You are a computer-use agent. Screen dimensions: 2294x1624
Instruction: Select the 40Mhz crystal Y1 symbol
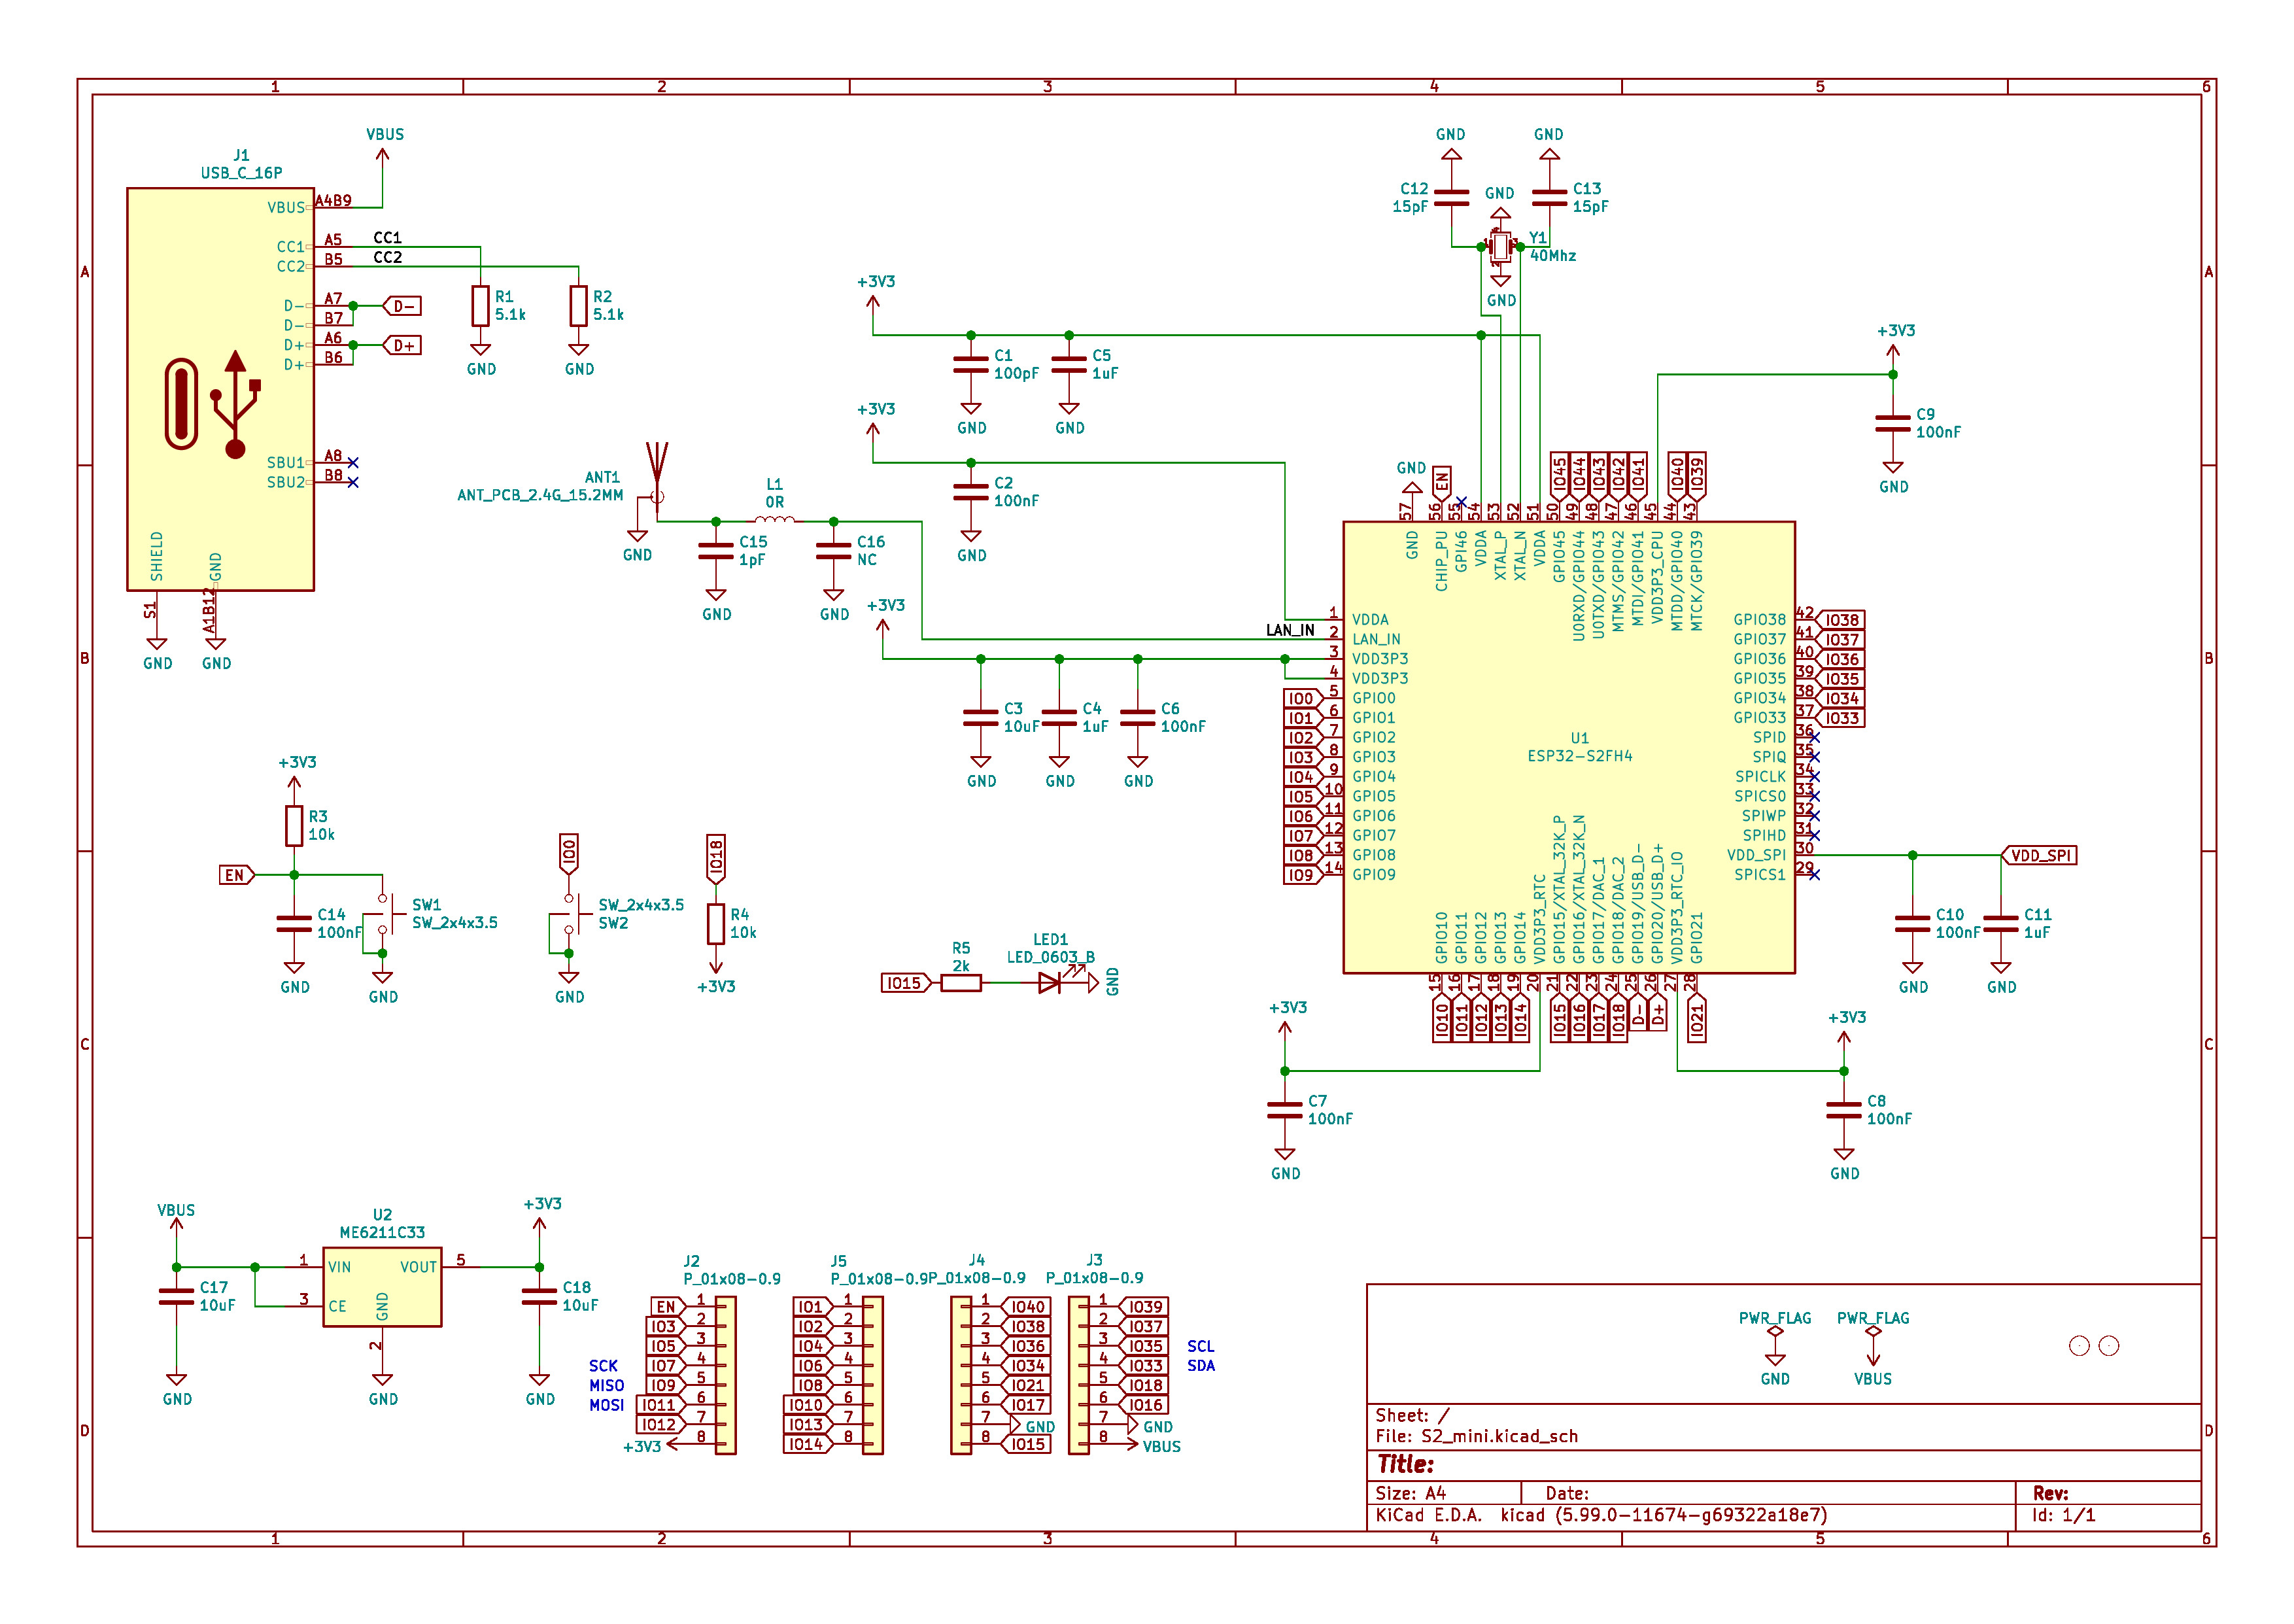coord(1499,246)
